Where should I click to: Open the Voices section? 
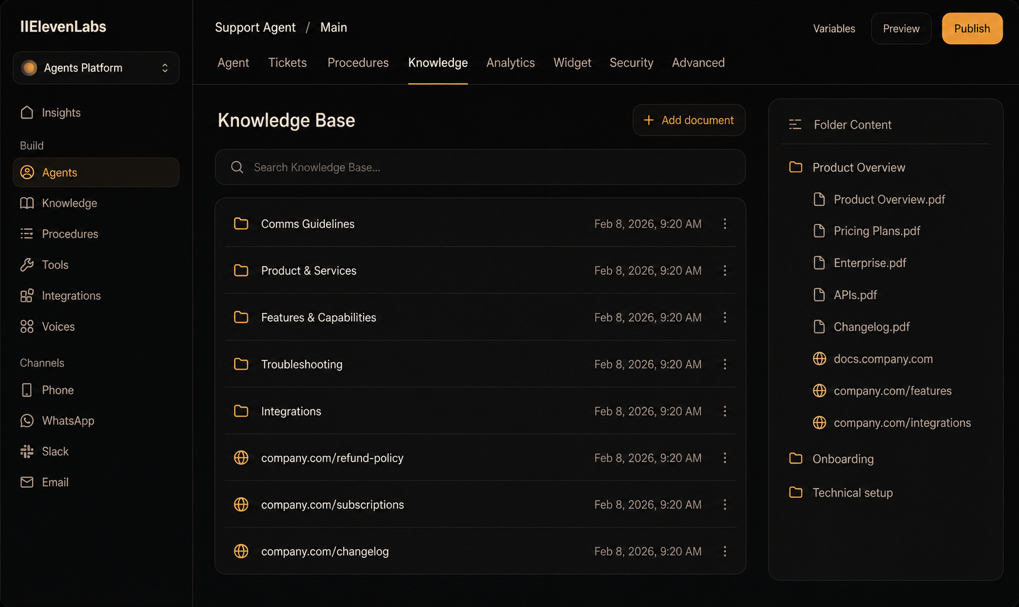(x=47, y=327)
